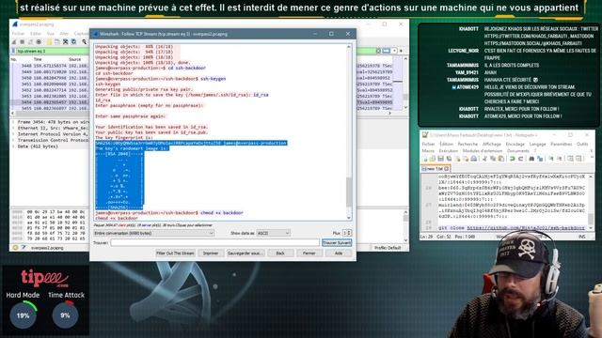Screen dimensions: 602x338
Task: Click Wireshark start capture shark-fin icon
Action: click(14, 41)
